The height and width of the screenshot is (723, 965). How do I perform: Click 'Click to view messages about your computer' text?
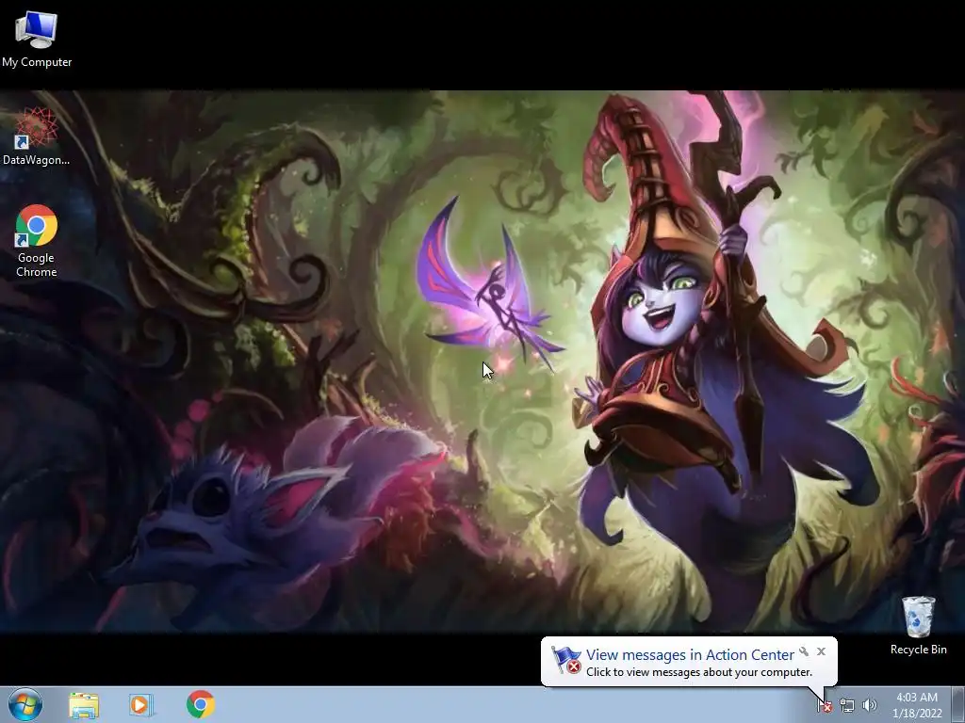point(699,672)
